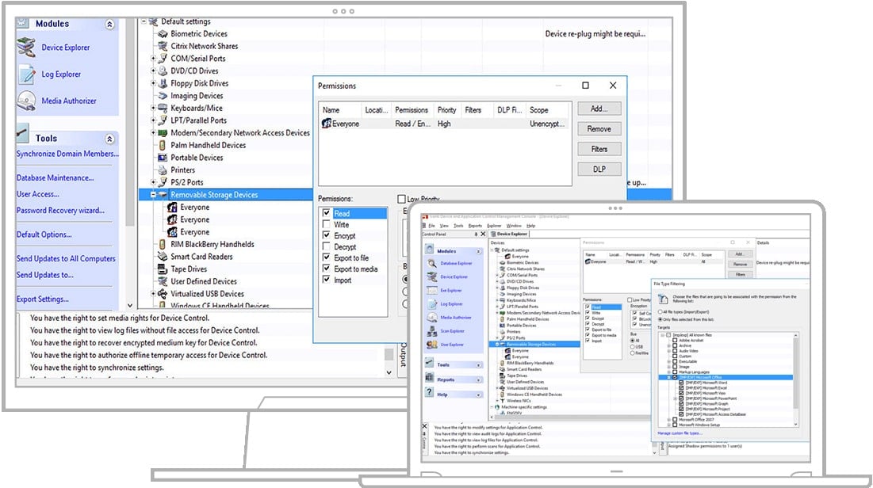Screen dimensions: 873x488
Task: Open Device Explorer icon in laptop sidebar
Action: (x=432, y=276)
